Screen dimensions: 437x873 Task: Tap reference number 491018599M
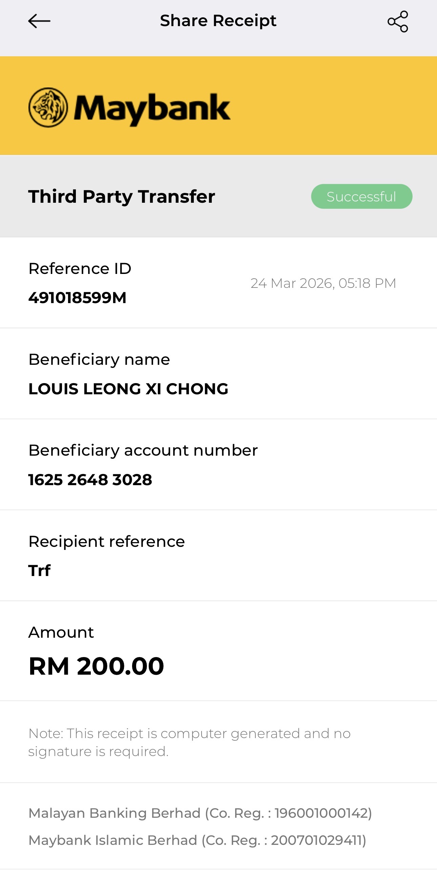[77, 298]
